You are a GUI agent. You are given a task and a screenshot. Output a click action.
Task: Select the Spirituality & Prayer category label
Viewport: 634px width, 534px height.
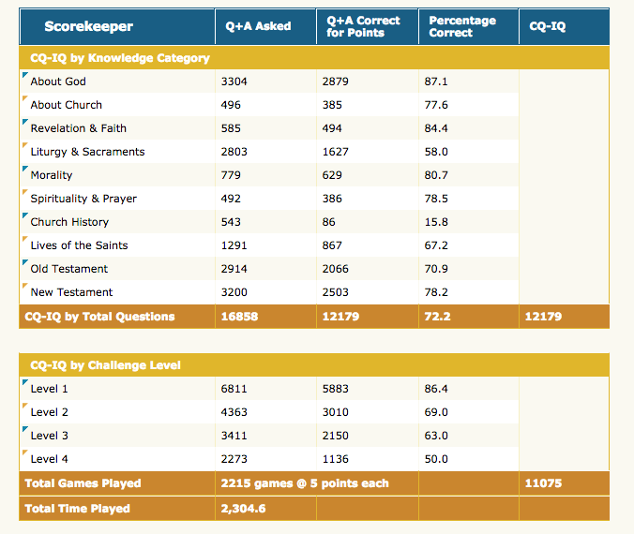pyautogui.click(x=83, y=199)
